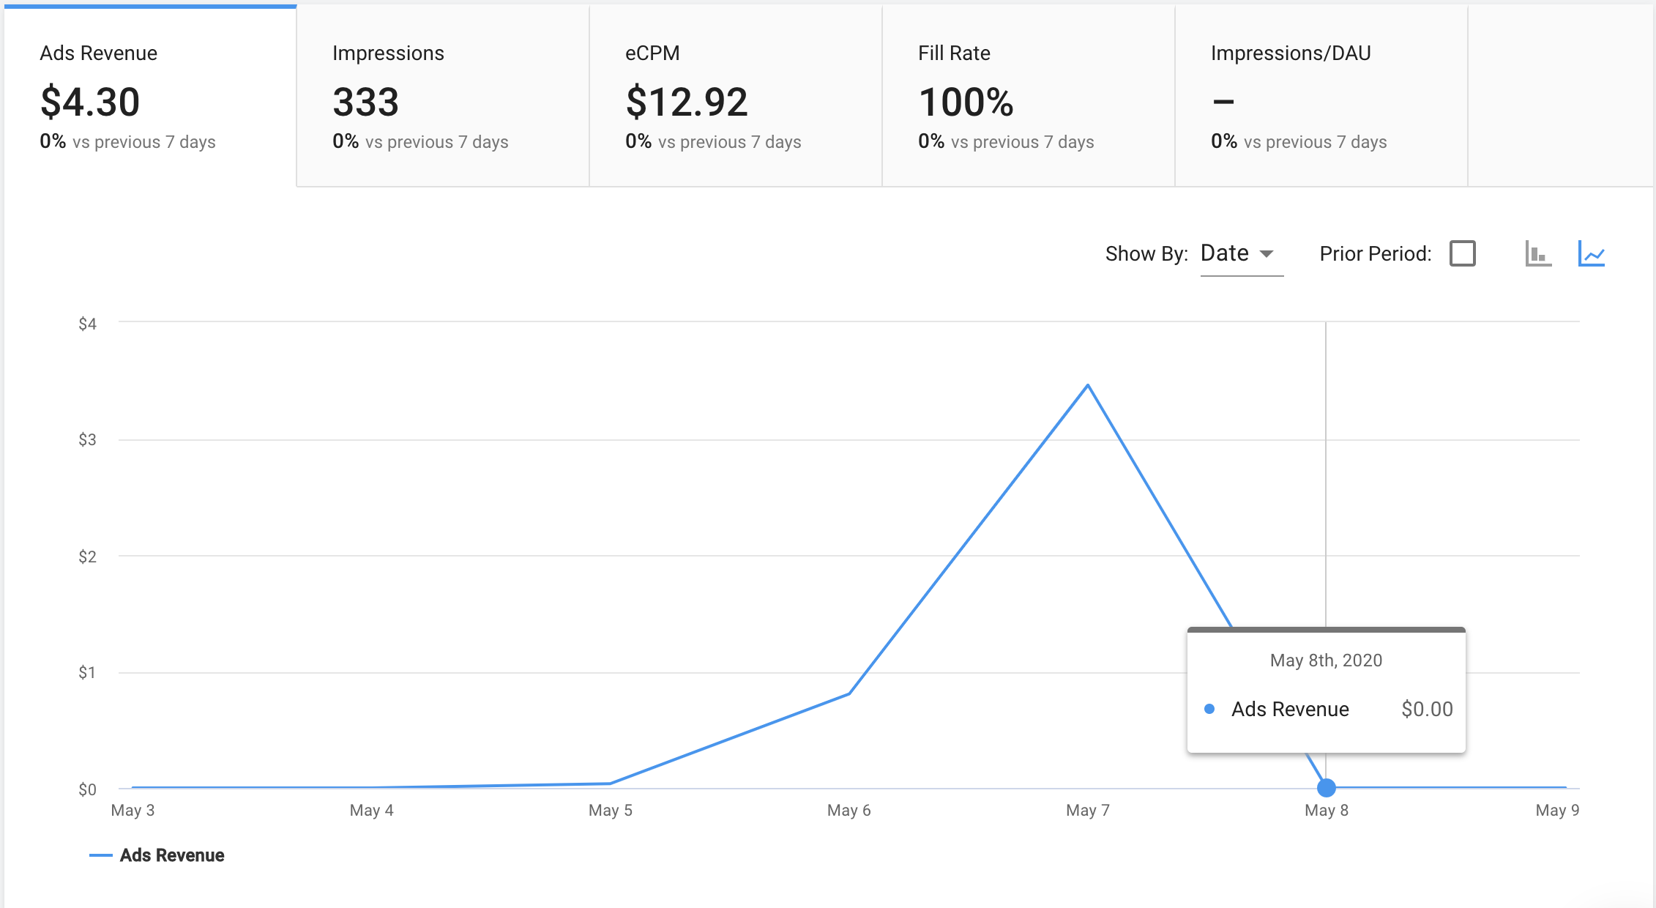The width and height of the screenshot is (1656, 908).
Task: Click the blue legend line swatch
Action: pyautogui.click(x=100, y=855)
